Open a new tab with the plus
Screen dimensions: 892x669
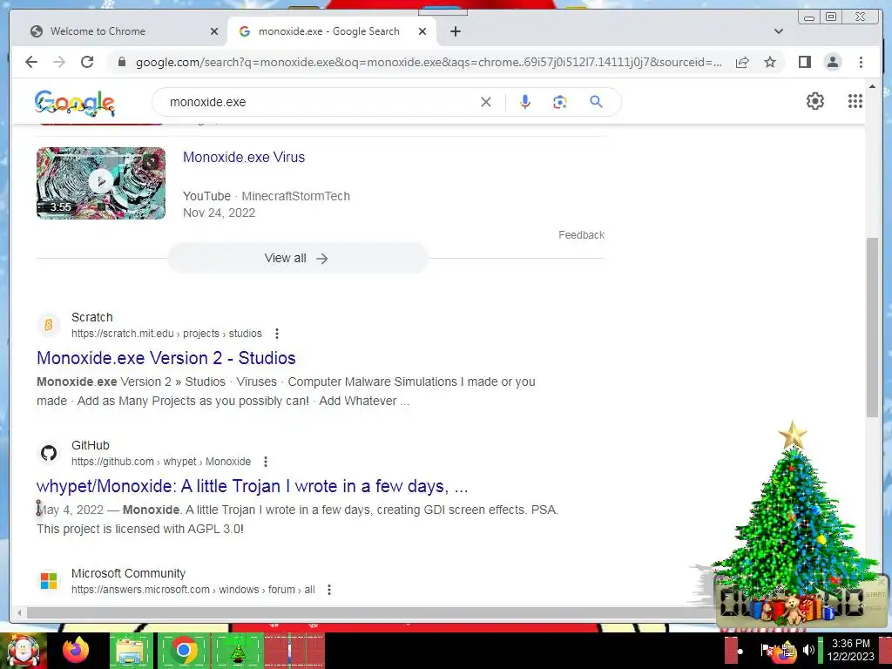click(x=455, y=31)
